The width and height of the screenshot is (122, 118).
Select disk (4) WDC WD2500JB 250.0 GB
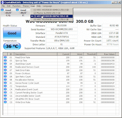pyautogui.click(x=52, y=19)
